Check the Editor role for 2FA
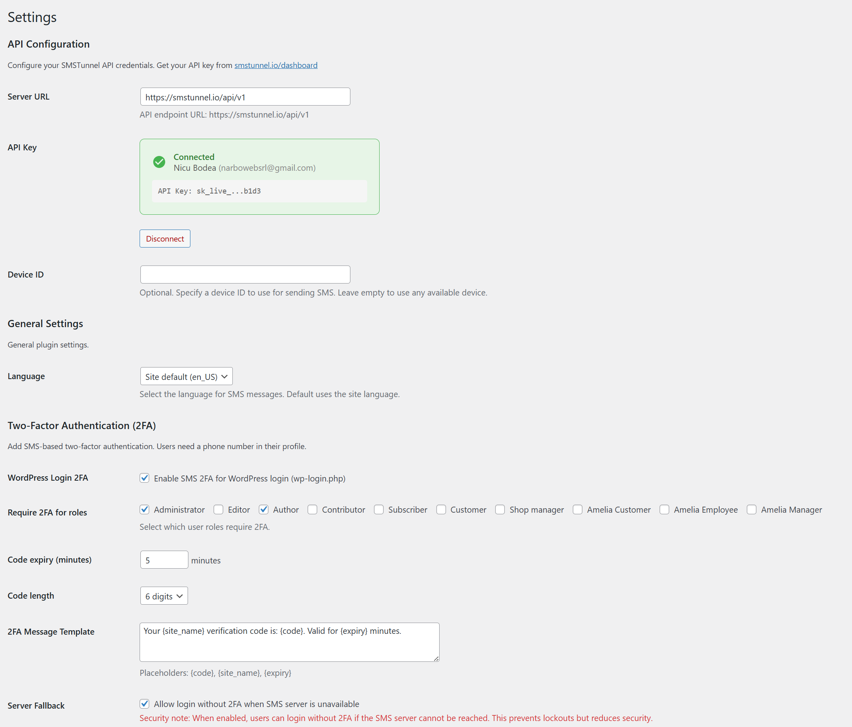 click(218, 509)
